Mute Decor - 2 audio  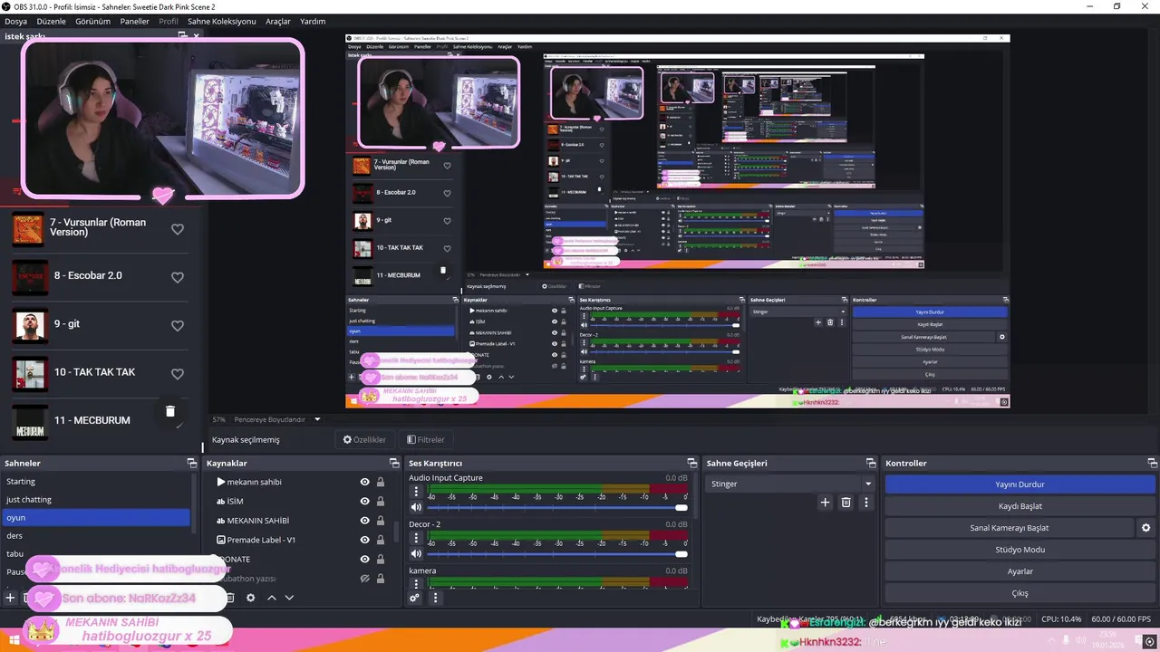click(417, 554)
